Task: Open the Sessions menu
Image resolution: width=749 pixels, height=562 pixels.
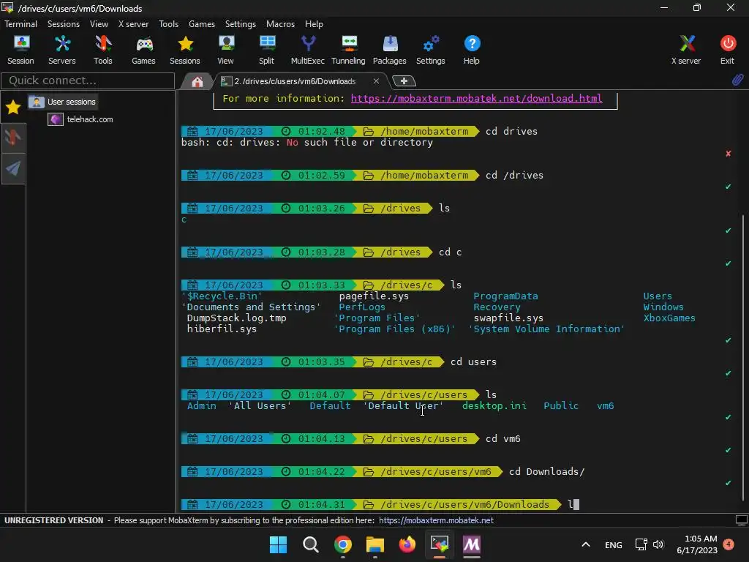Action: pyautogui.click(x=64, y=24)
